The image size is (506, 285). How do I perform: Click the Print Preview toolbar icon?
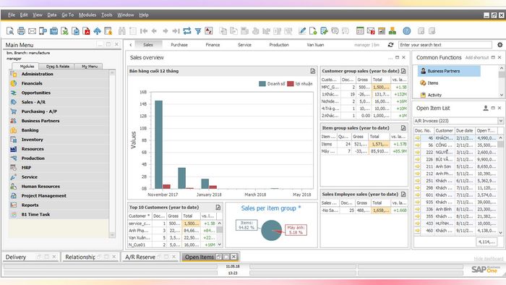pyautogui.click(x=10, y=31)
